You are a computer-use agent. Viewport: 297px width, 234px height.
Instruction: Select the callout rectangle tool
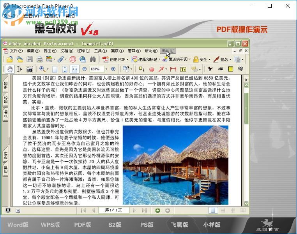coord(141,69)
